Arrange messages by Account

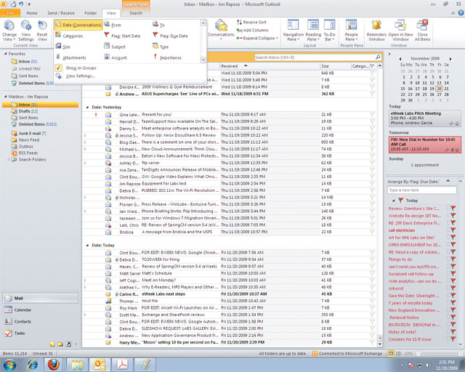pos(116,57)
